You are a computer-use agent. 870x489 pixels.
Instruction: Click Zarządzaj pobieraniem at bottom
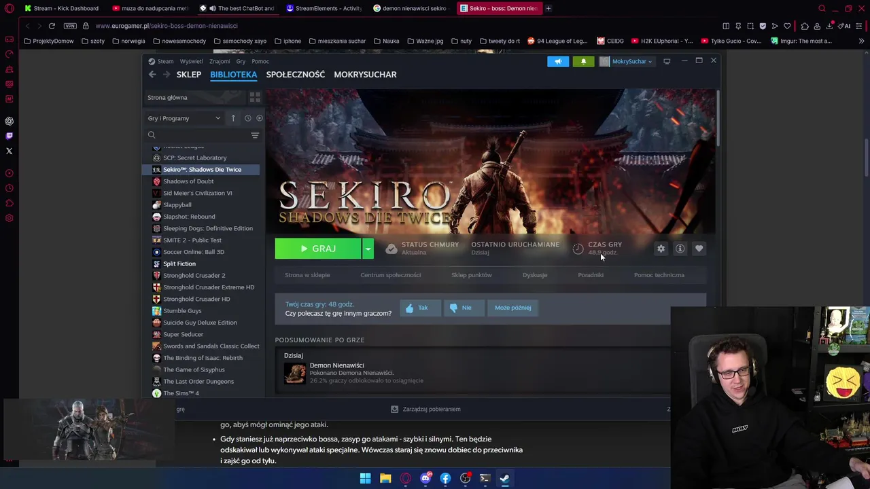pyautogui.click(x=426, y=410)
